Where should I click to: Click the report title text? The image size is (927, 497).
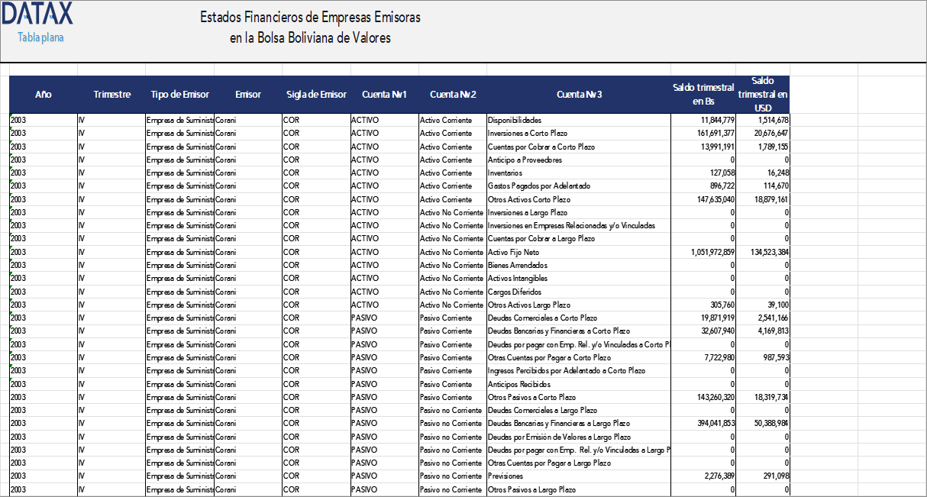(x=311, y=27)
